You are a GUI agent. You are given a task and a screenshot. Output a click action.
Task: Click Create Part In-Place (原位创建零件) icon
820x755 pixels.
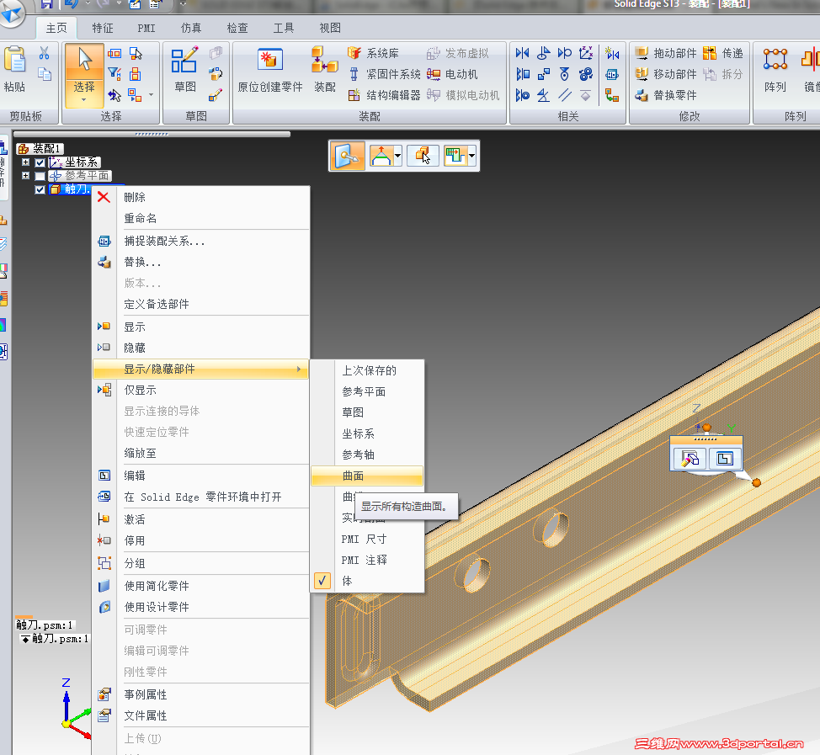tap(270, 70)
